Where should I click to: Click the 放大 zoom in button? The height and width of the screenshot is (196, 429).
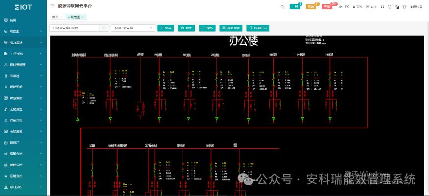(x=186, y=28)
